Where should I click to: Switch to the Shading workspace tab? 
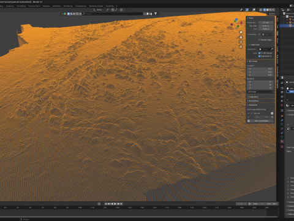coord(46,6)
